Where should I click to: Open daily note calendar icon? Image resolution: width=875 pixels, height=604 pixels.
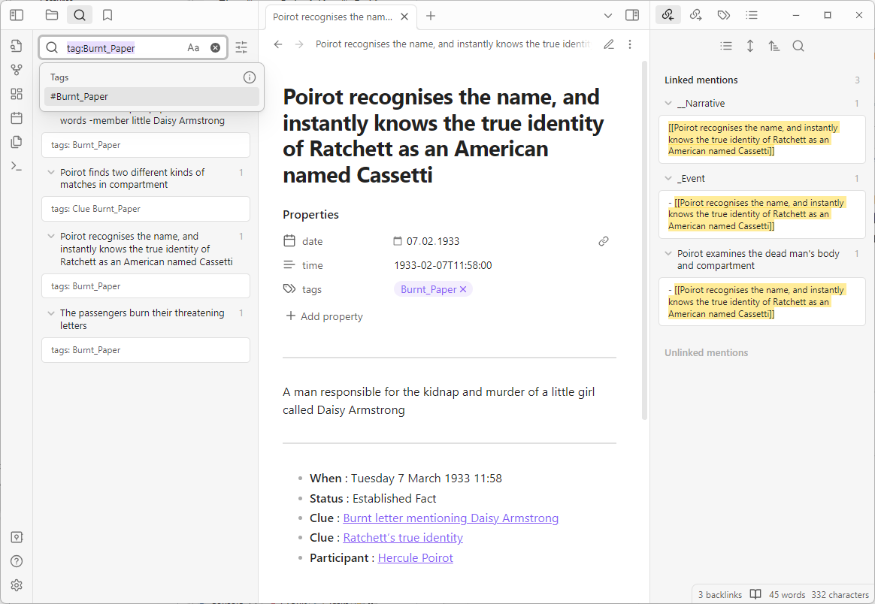(x=17, y=118)
